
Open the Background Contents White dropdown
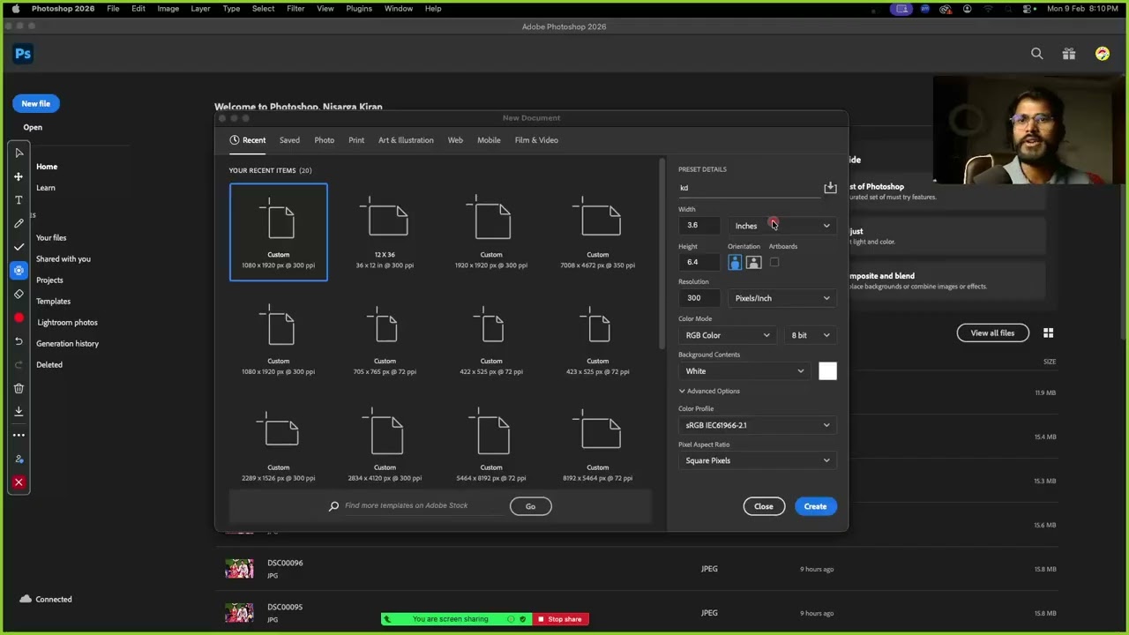pyautogui.click(x=744, y=371)
